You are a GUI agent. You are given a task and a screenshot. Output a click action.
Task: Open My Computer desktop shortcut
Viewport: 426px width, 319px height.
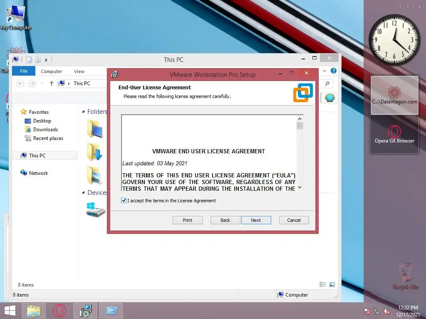16,17
